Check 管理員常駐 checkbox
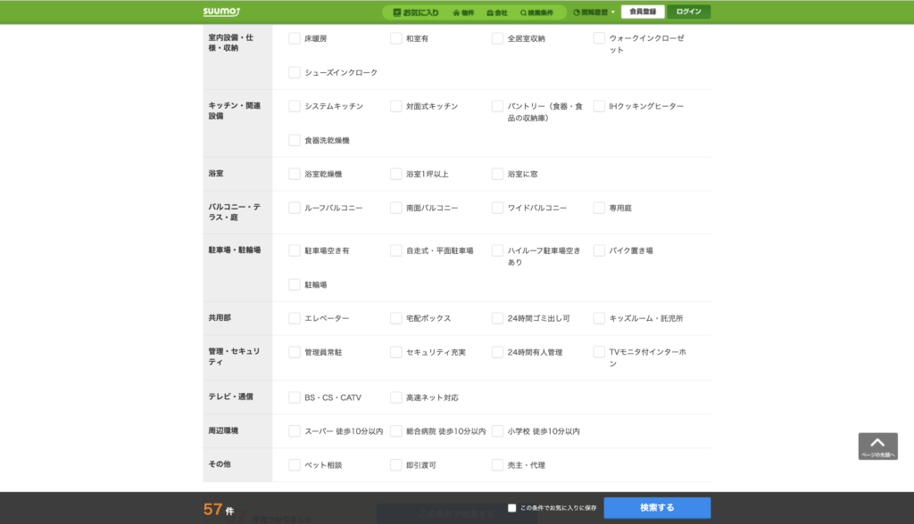This screenshot has height=524, width=914. coord(295,352)
